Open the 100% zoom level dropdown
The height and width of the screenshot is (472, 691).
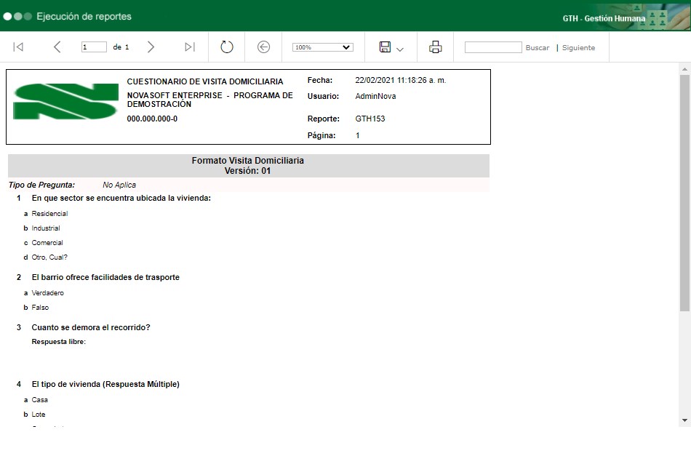(322, 47)
